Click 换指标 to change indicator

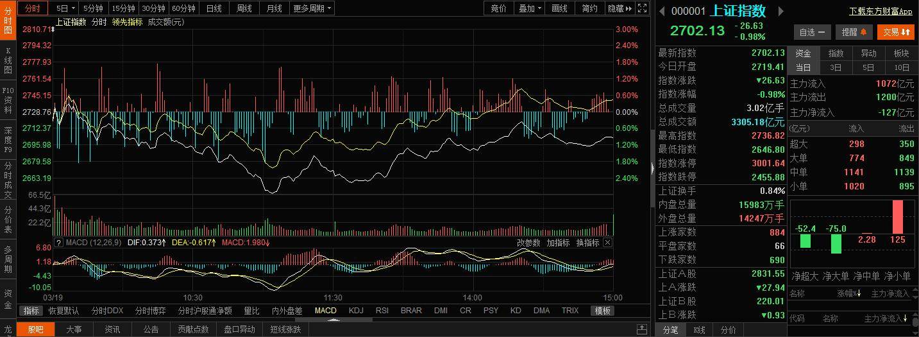pos(587,243)
